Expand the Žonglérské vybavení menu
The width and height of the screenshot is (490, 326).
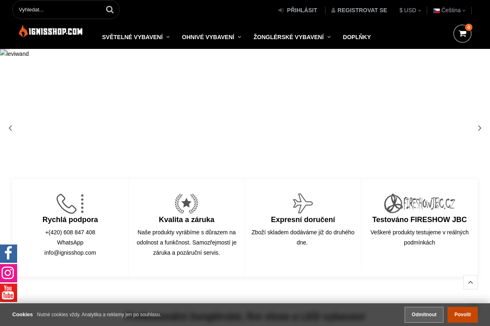click(x=292, y=37)
